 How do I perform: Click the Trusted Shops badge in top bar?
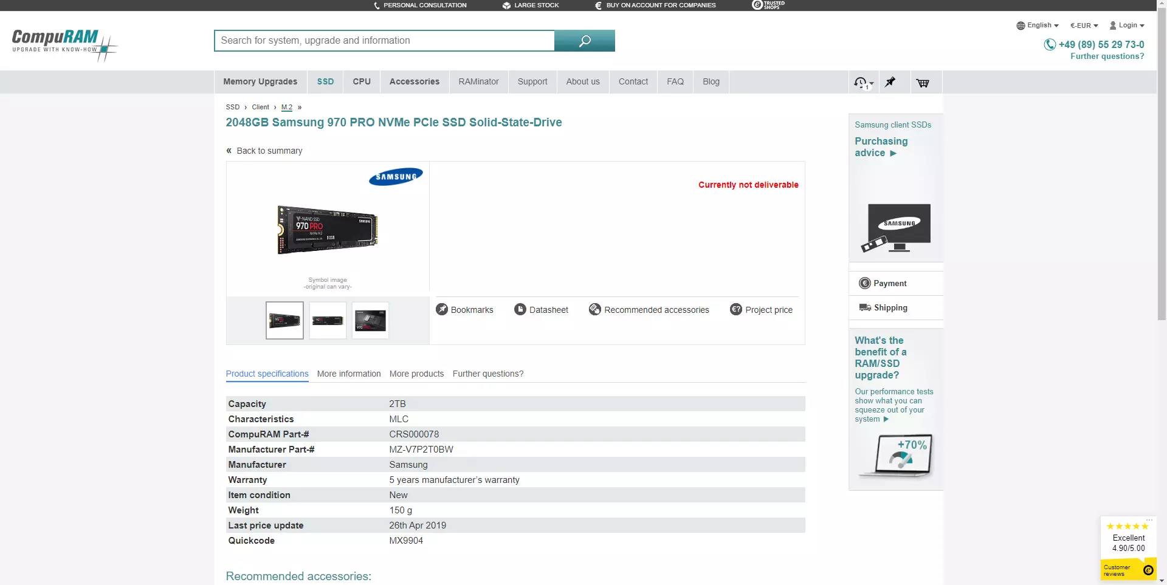tap(768, 5)
